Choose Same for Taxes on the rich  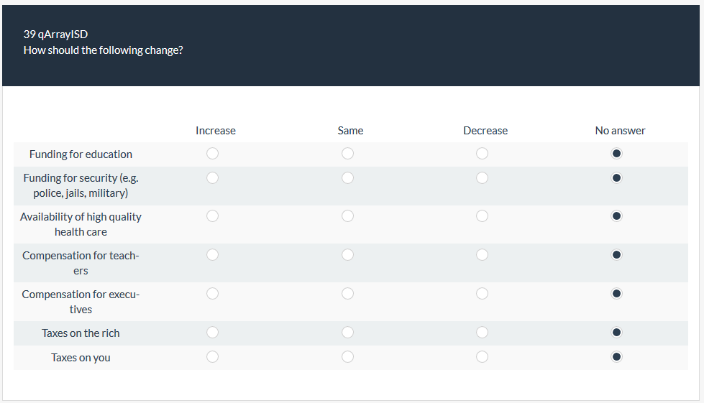pyautogui.click(x=347, y=333)
